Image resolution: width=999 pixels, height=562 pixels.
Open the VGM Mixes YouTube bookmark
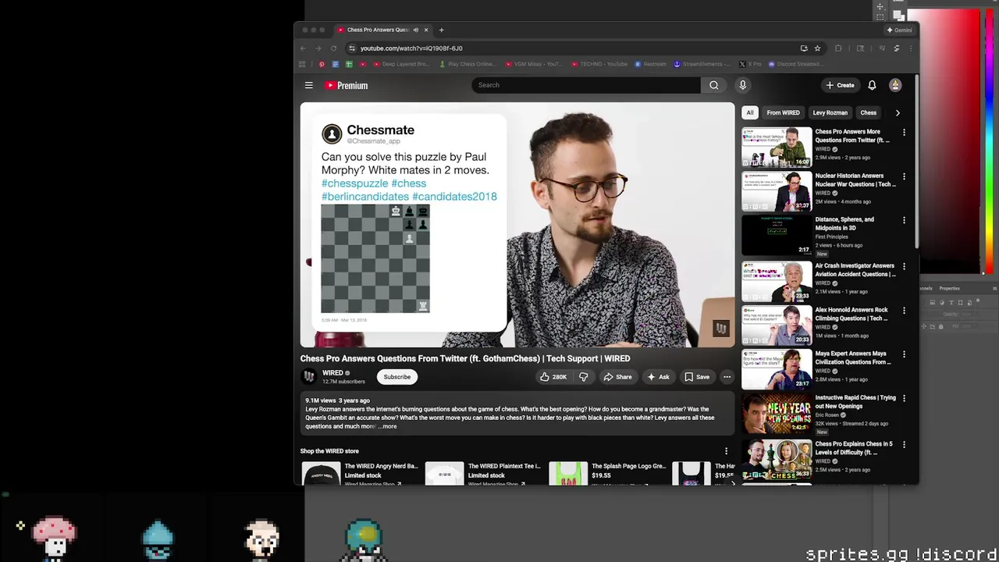(533, 64)
